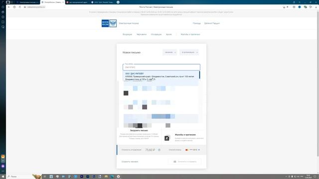Open Жалобы и претензии in the navigation
Image resolution: width=319 pixels, height=179 pixels.
pyautogui.click(x=190, y=34)
